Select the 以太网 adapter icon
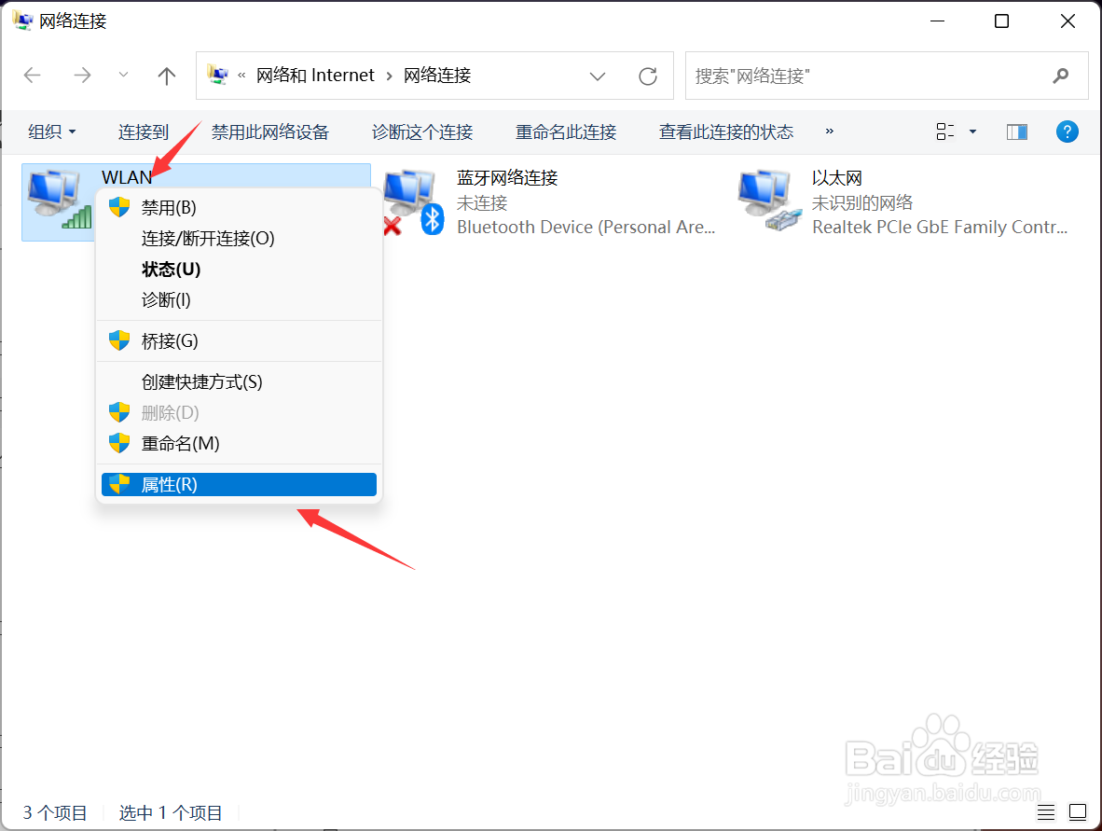The image size is (1102, 831). coord(769,201)
